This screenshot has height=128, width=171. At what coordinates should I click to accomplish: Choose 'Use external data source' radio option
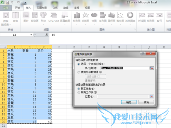[x=79, y=72]
